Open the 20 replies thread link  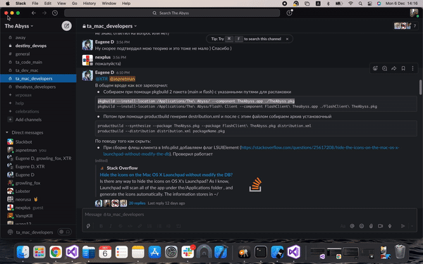[x=137, y=203]
